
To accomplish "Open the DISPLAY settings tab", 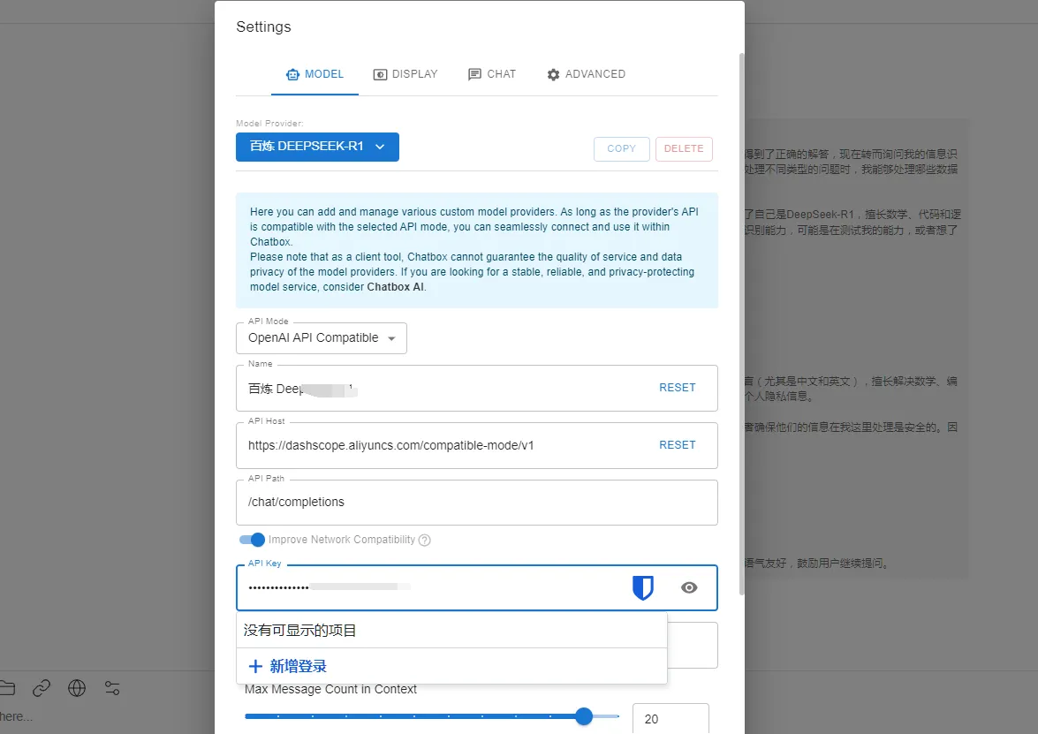I will pyautogui.click(x=405, y=74).
